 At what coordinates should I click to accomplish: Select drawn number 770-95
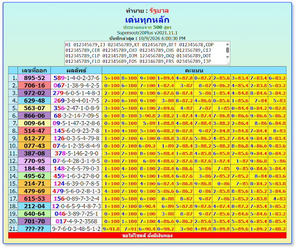click(34, 161)
